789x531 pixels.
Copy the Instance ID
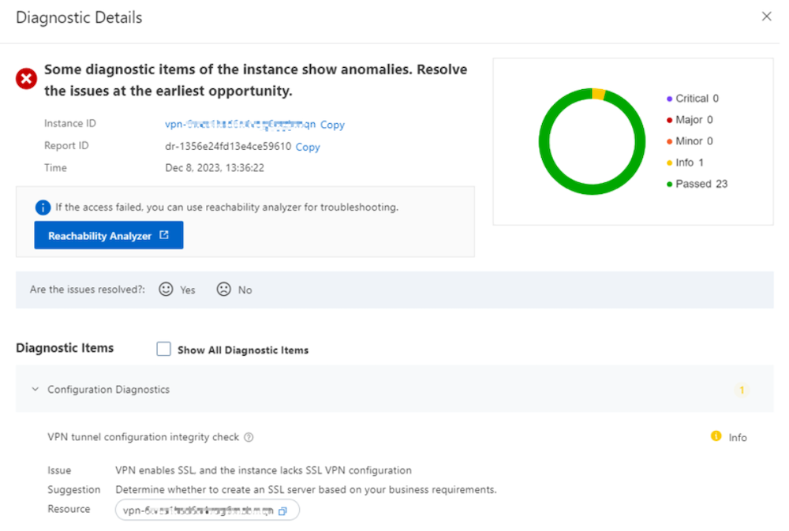tap(332, 125)
